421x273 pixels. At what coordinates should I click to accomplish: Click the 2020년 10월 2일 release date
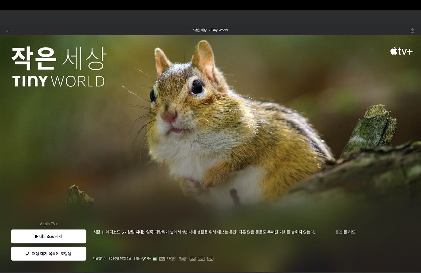click(x=120, y=258)
